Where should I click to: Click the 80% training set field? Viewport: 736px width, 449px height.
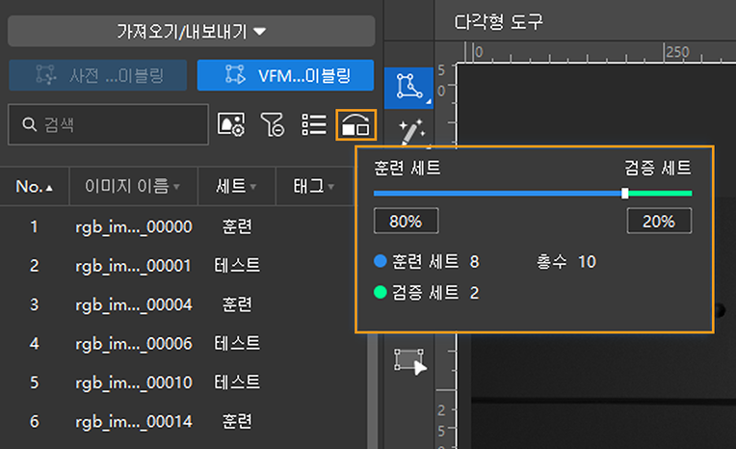(406, 221)
